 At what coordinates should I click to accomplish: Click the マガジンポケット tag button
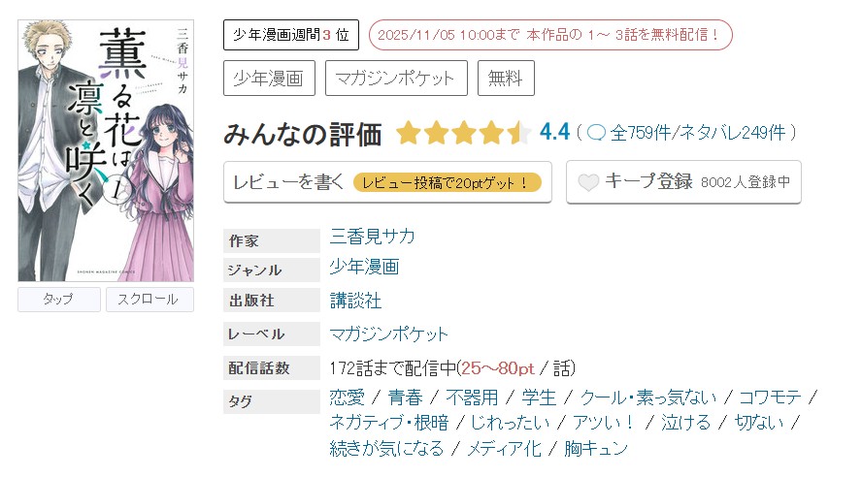coord(396,79)
